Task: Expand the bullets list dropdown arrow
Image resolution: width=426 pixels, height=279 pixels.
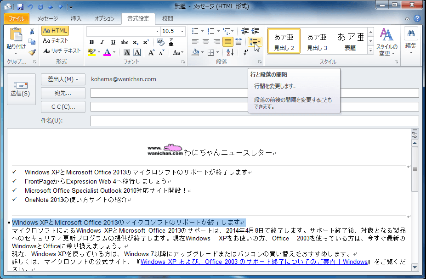Action: tap(202, 31)
